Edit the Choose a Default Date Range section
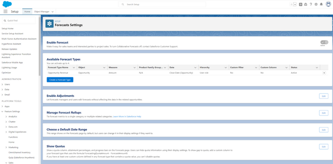333x164 pixels. tap(324, 130)
